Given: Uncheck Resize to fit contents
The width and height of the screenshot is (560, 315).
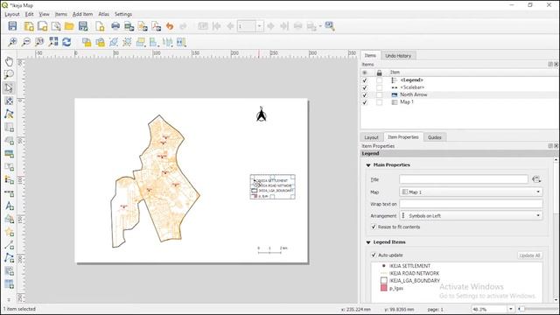Looking at the screenshot, I should (x=374, y=227).
